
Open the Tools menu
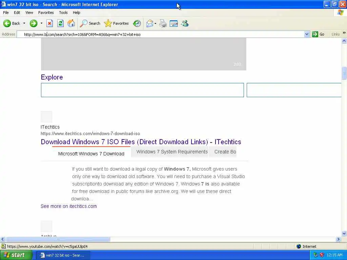63,13
